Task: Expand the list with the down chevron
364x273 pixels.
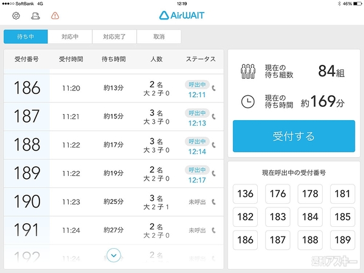Action: (x=113, y=255)
